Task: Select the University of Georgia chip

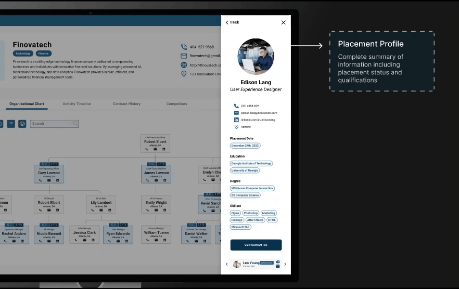Action: click(x=245, y=170)
